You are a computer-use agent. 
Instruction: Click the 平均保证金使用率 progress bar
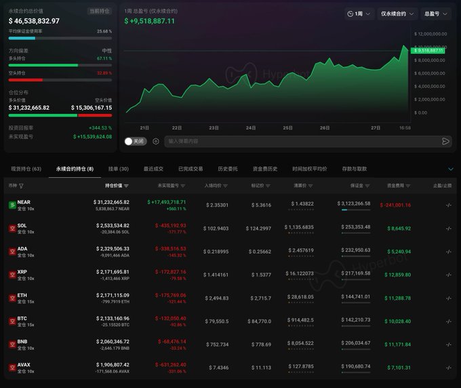(60, 38)
